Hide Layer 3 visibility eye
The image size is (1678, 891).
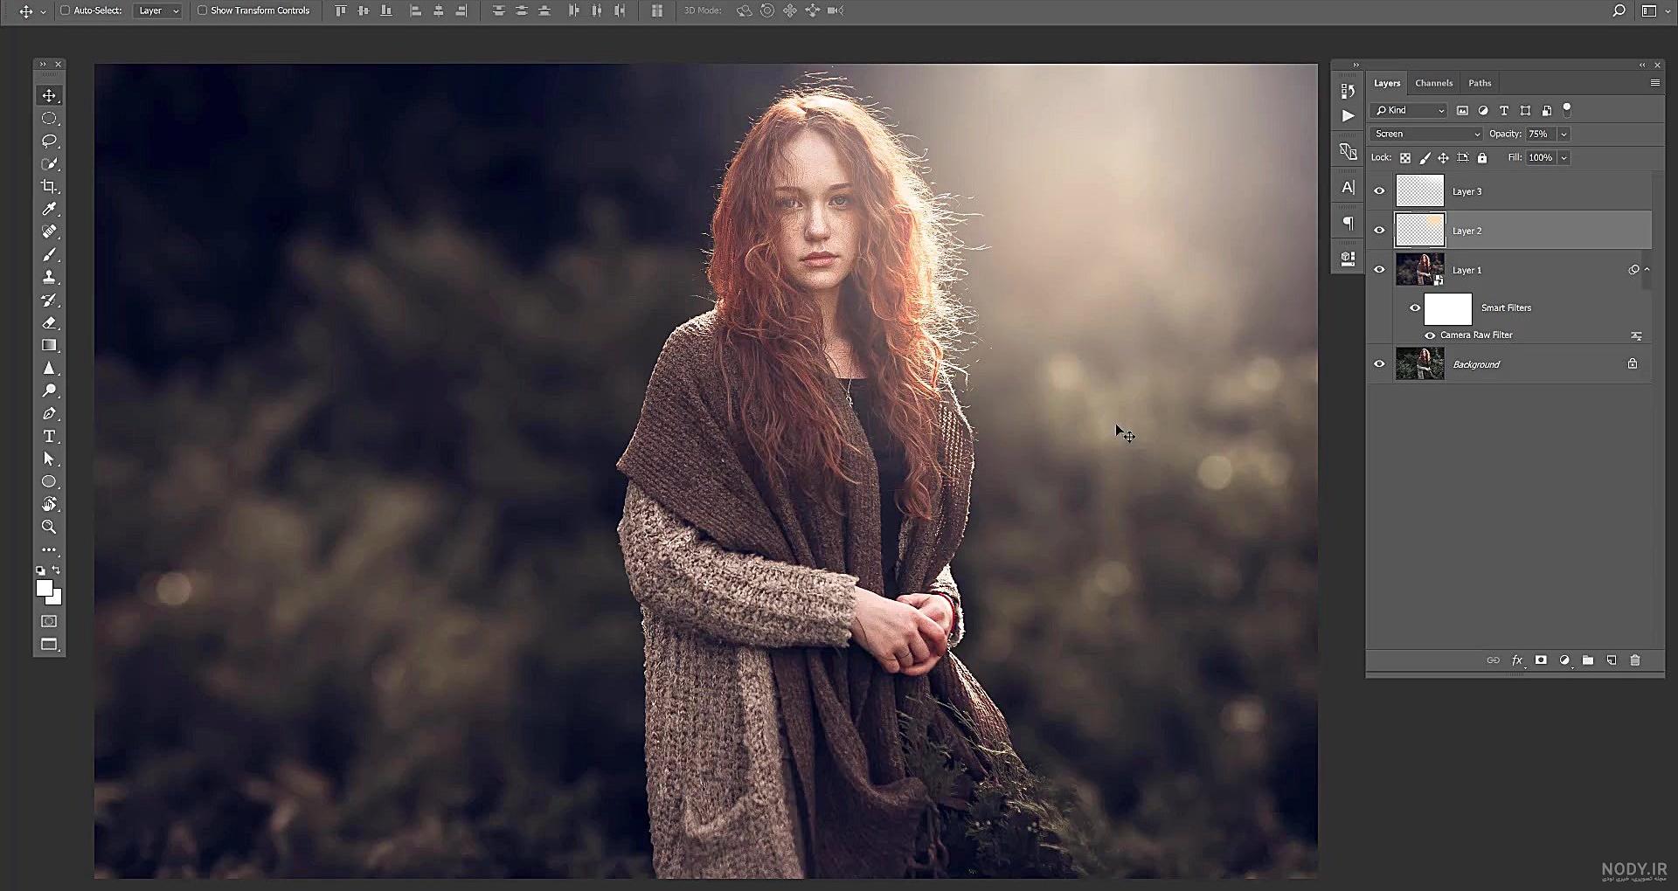(x=1380, y=191)
